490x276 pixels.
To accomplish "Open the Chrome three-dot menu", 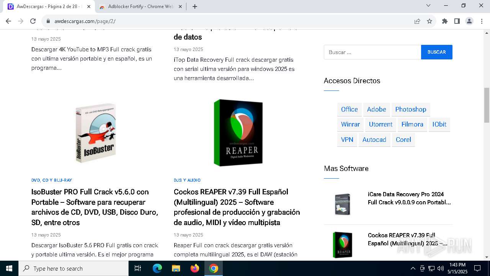I will [482, 21].
